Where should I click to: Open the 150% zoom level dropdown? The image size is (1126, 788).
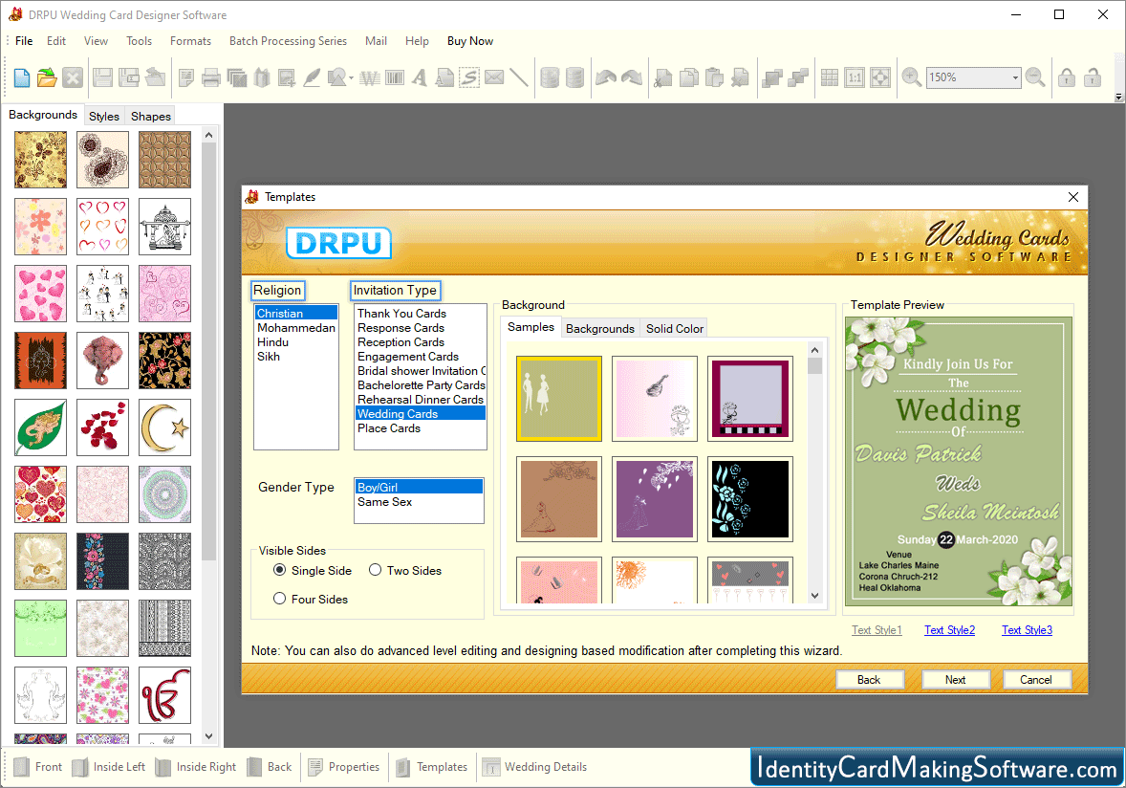tap(1015, 77)
